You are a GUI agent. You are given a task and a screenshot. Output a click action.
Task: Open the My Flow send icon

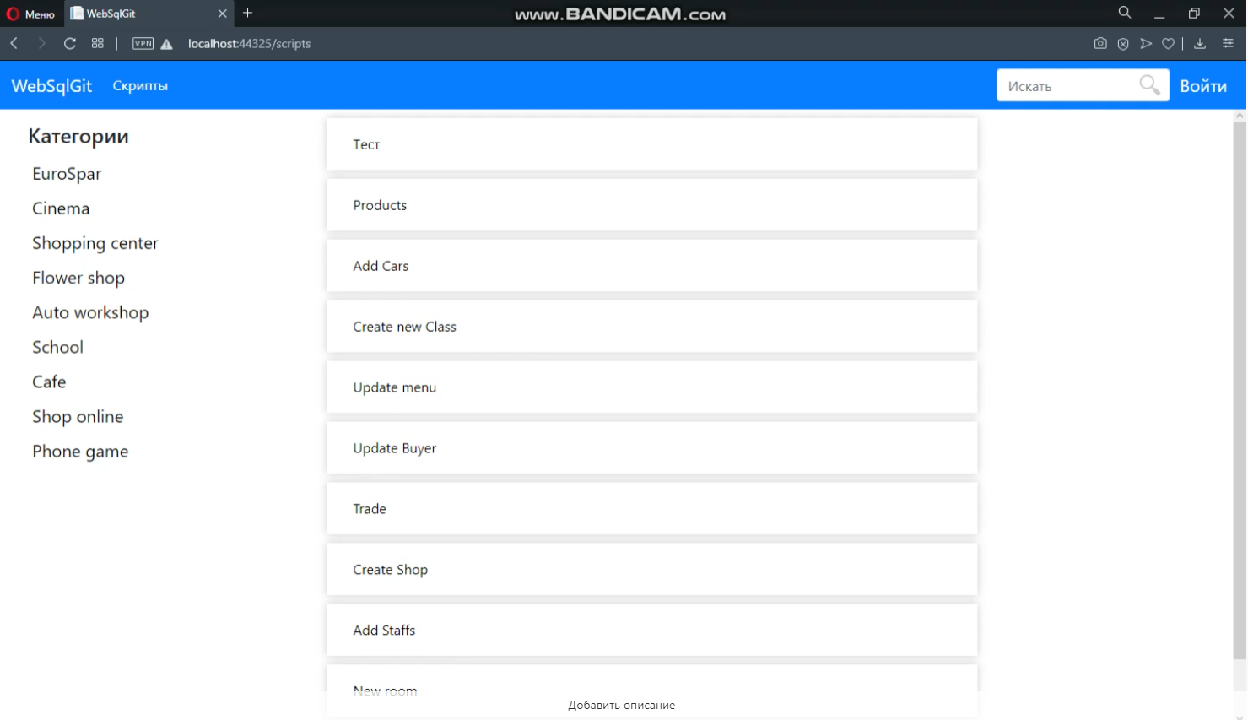click(x=1146, y=44)
